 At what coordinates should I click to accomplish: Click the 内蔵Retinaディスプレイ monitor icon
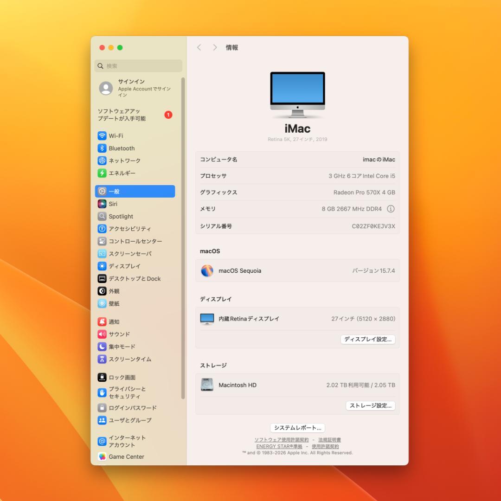click(x=207, y=319)
